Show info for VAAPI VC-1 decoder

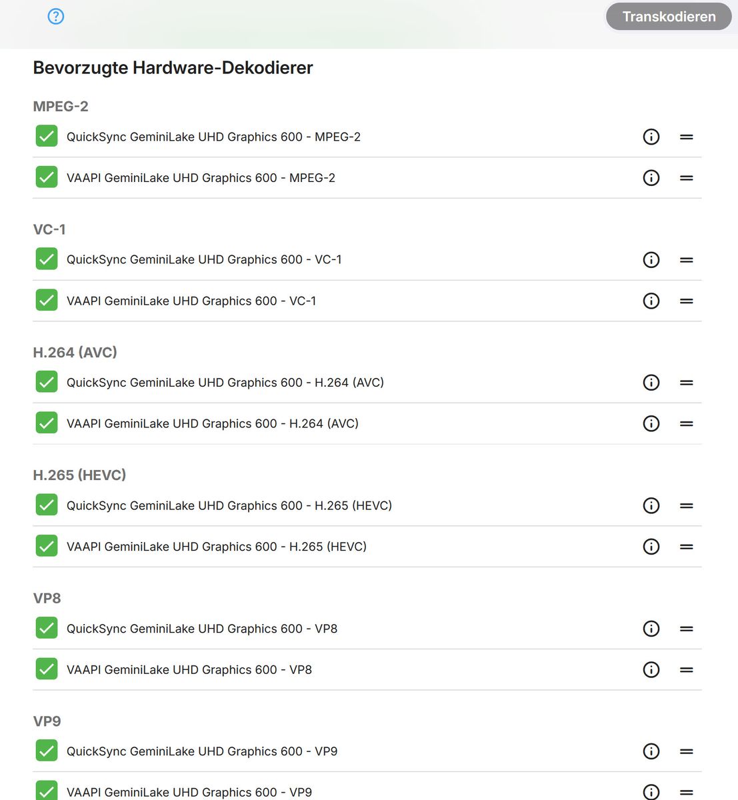tap(651, 301)
